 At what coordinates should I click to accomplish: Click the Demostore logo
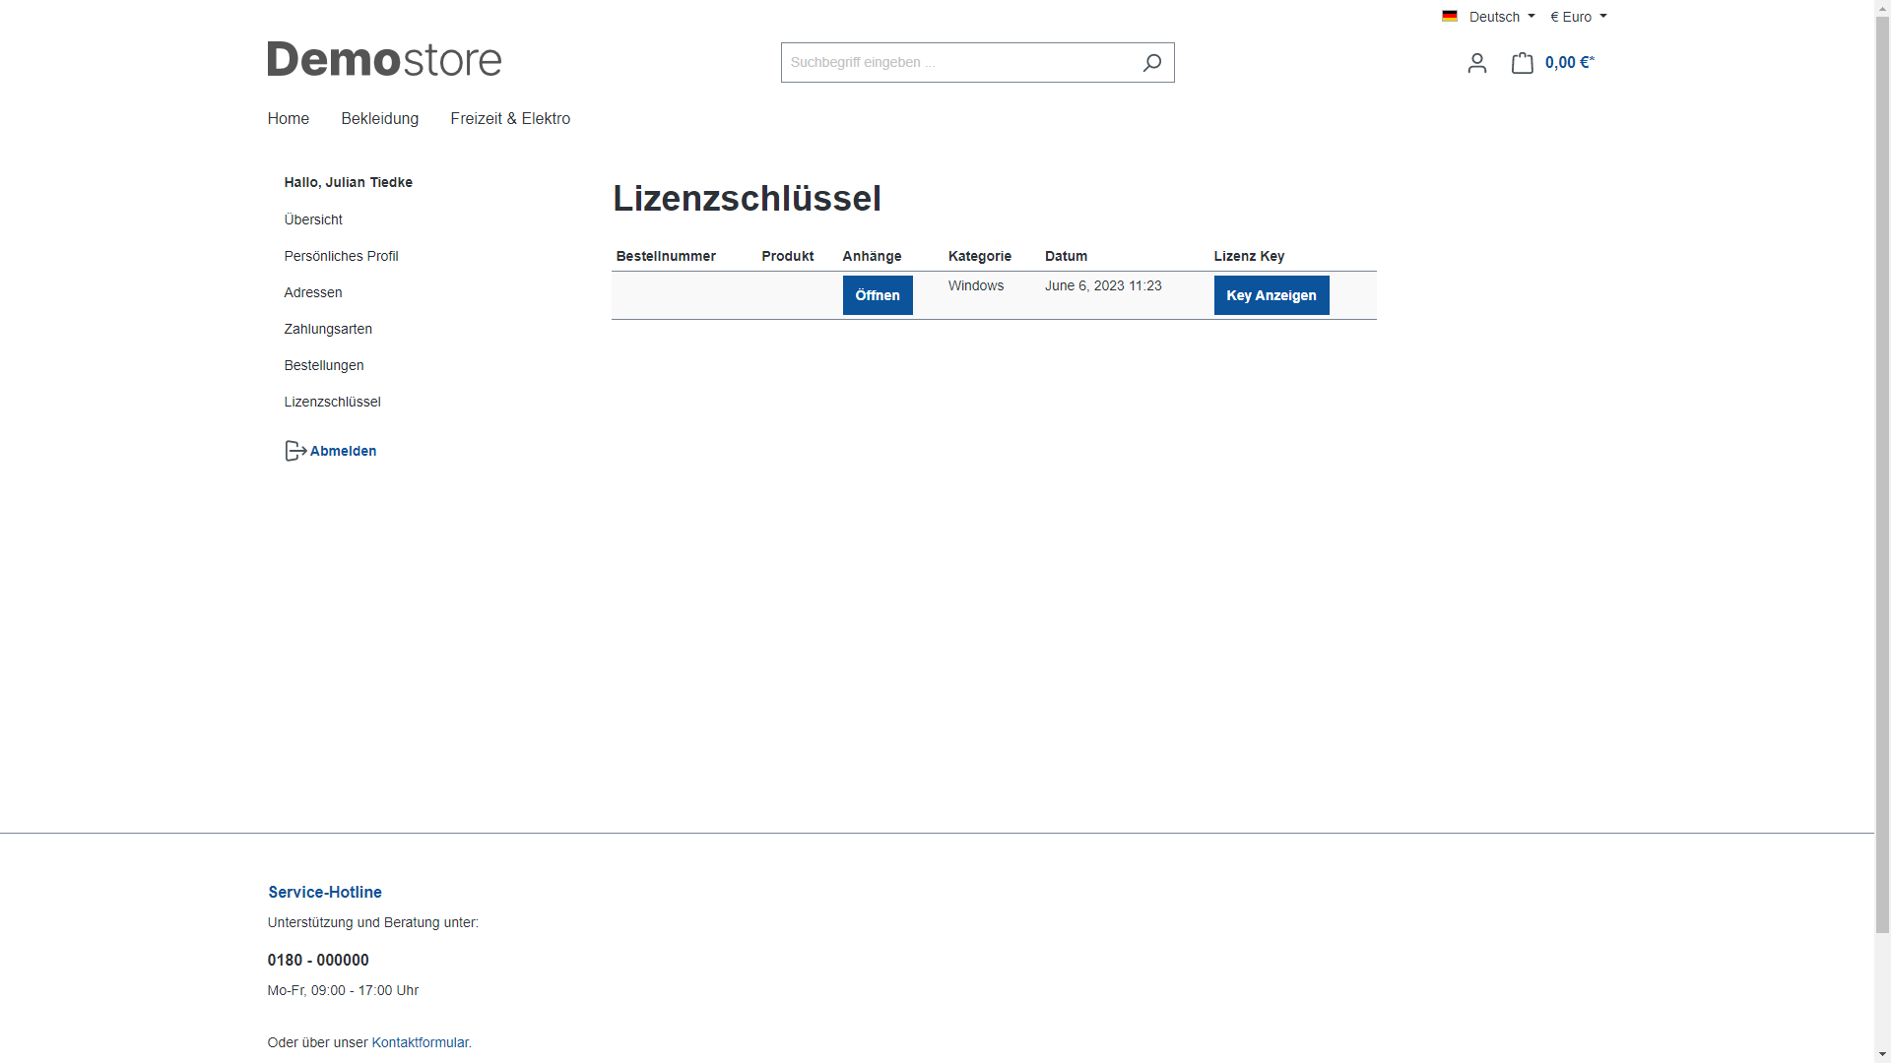(384, 59)
